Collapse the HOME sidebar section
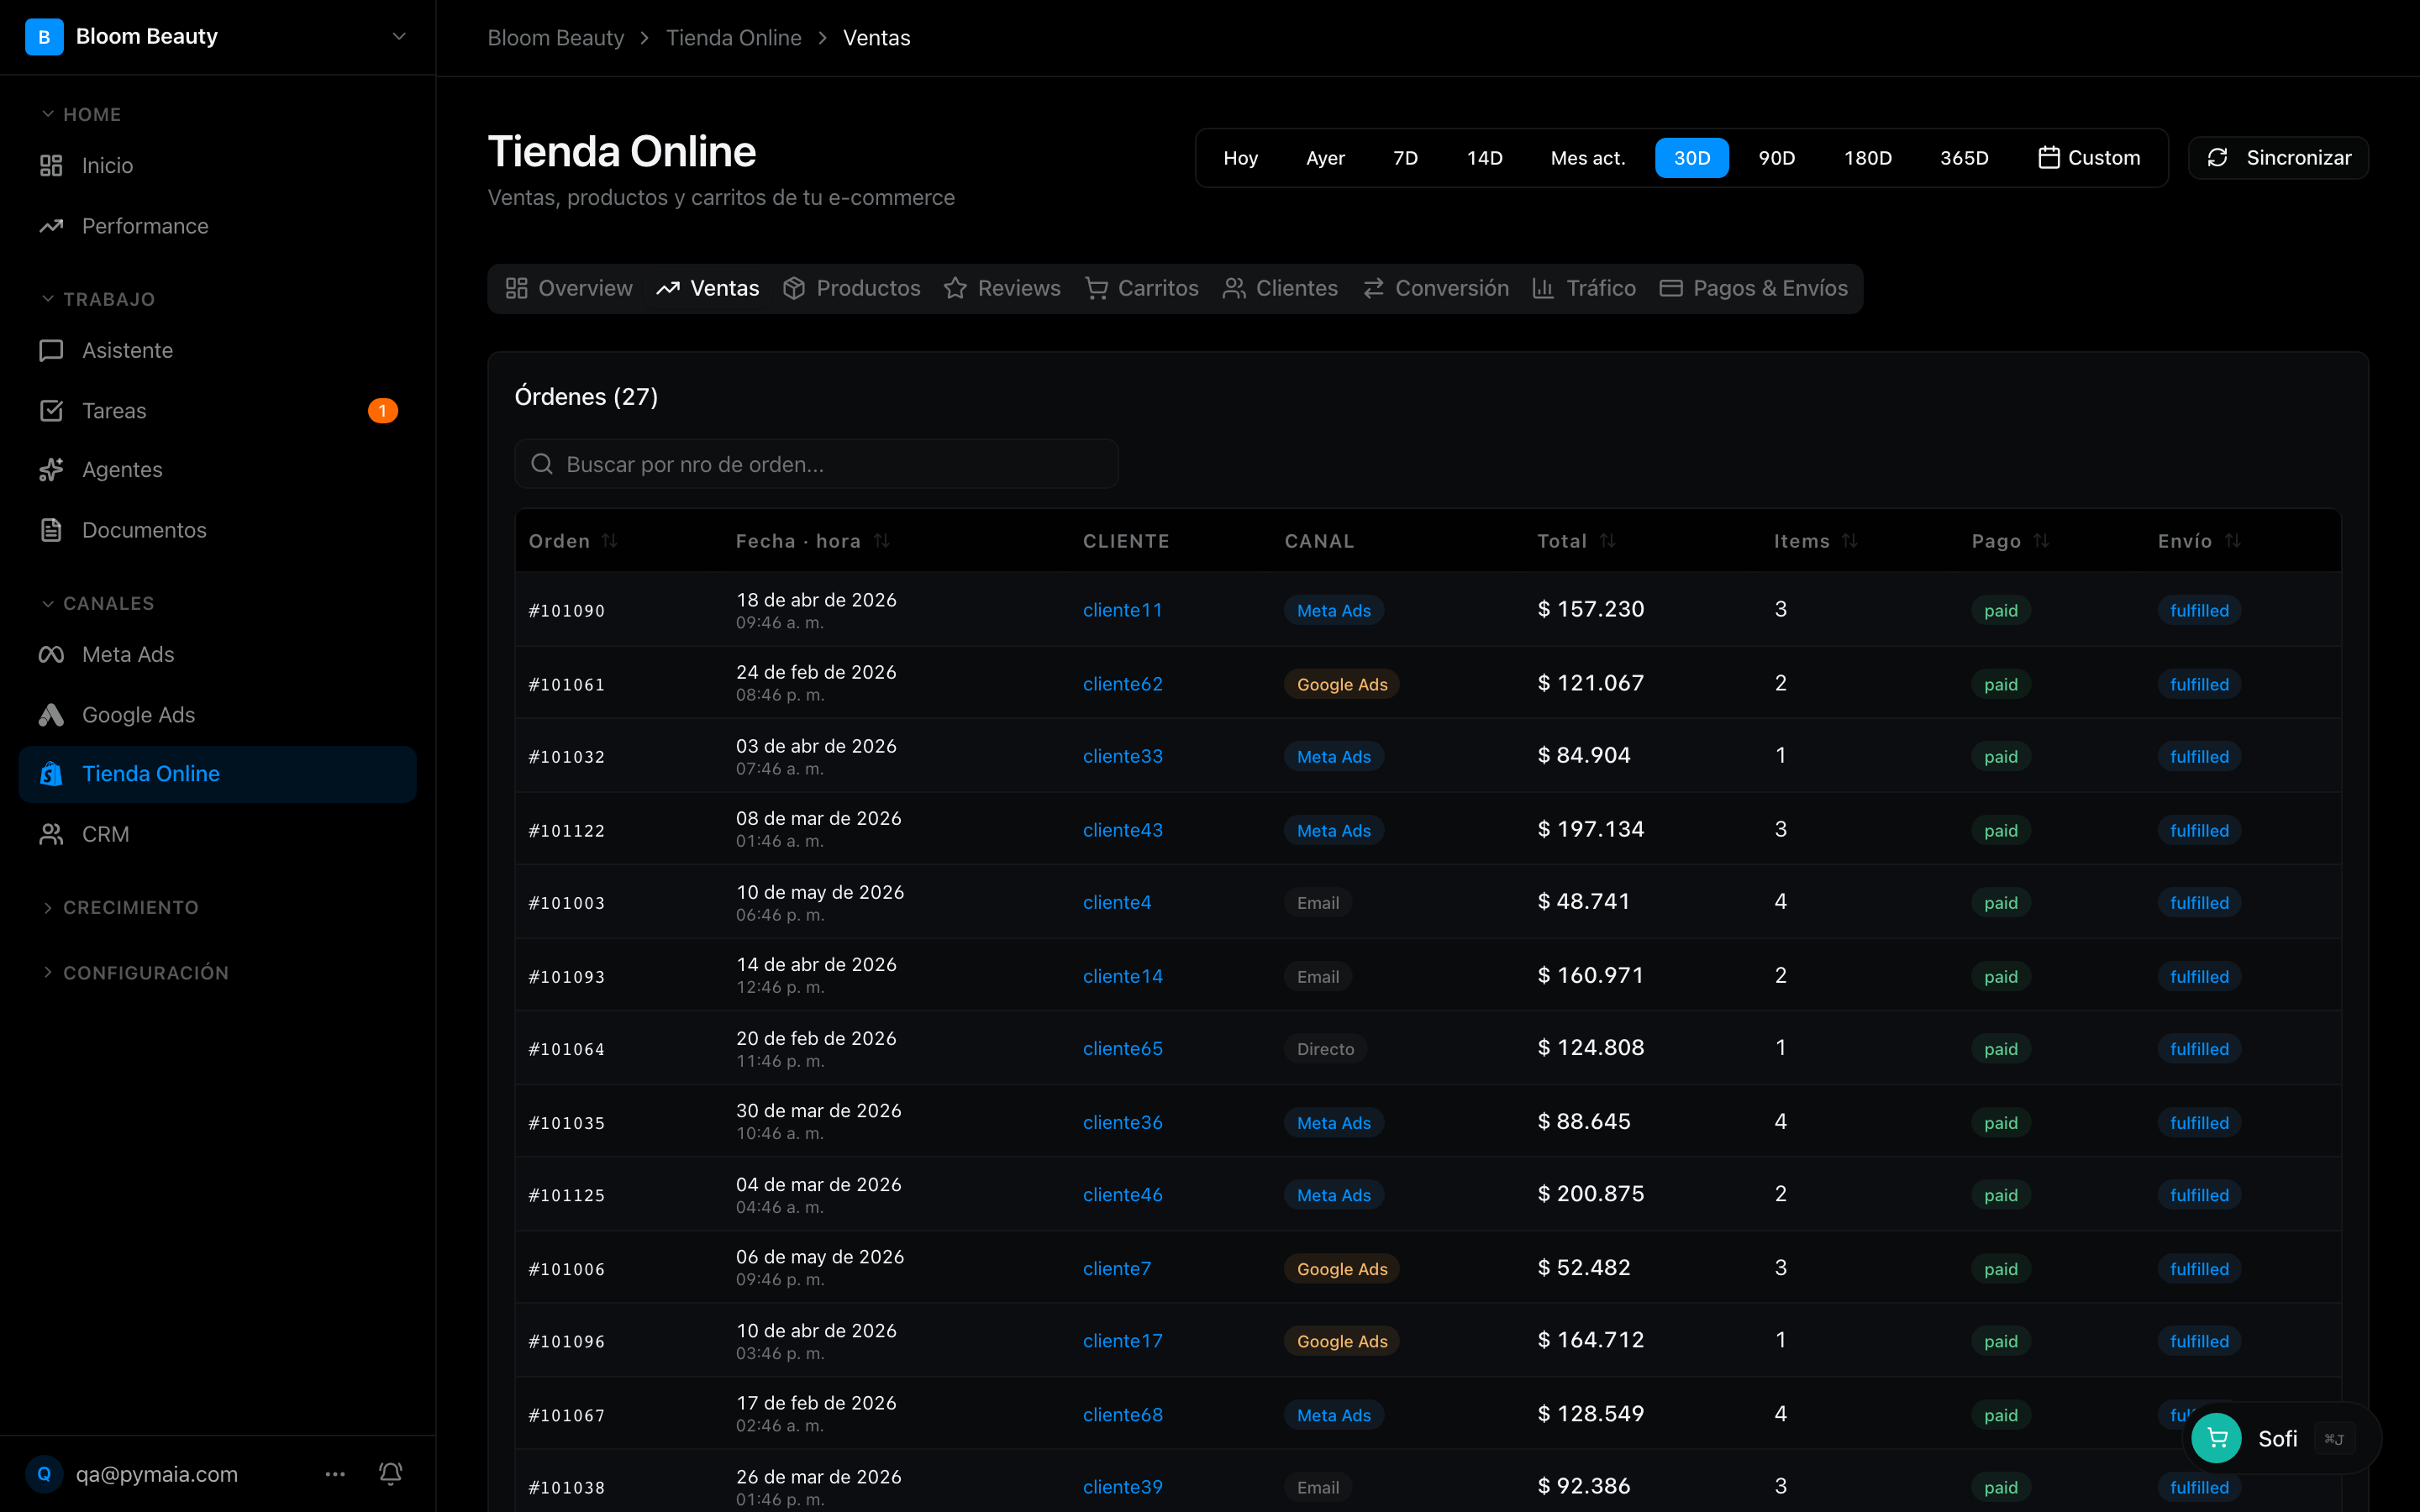Viewport: 2420px width, 1512px height. [x=81, y=114]
